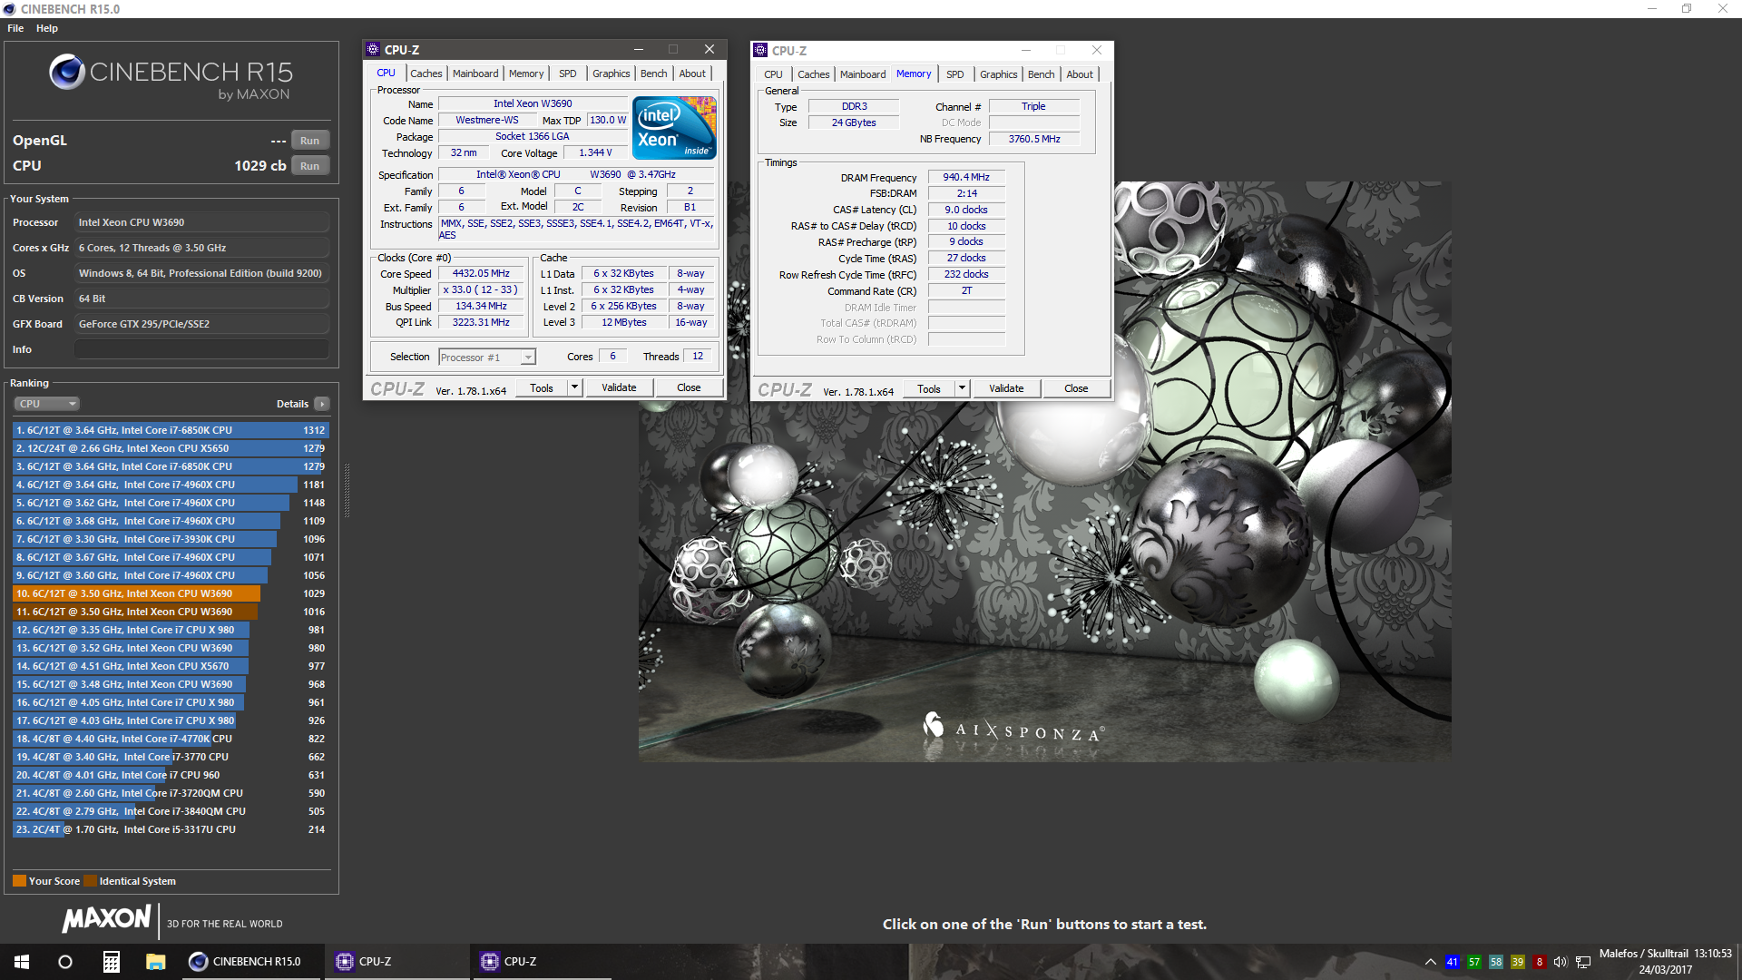
Task: Open Memory tab in left CPU-Z window
Action: 526,73
